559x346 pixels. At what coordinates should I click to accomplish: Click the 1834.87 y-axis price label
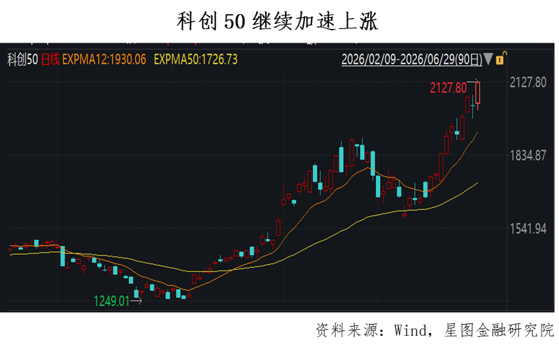(x=528, y=156)
